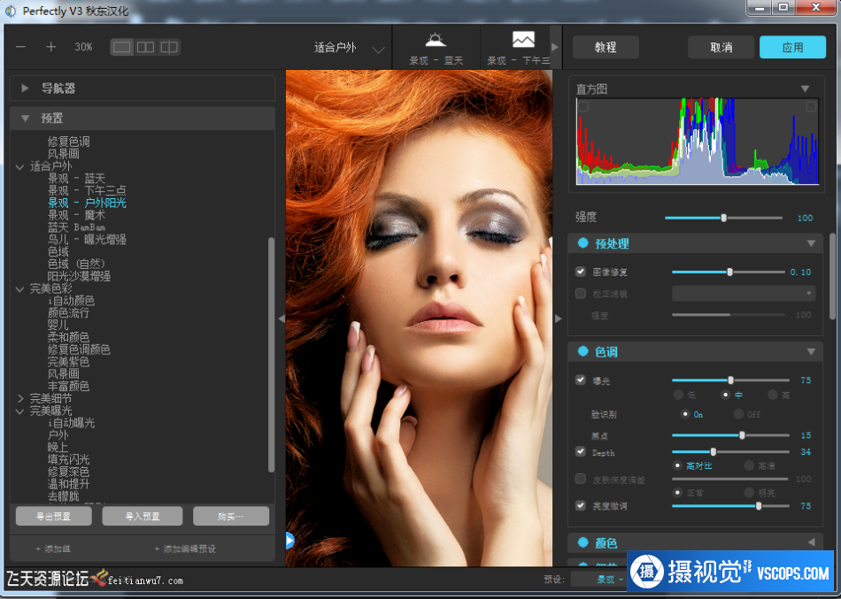Collapse the 完美曝光 tree group
Viewport: 841px width, 599px height.
coord(20,411)
